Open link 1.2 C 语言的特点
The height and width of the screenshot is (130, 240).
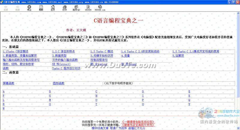point(63,51)
